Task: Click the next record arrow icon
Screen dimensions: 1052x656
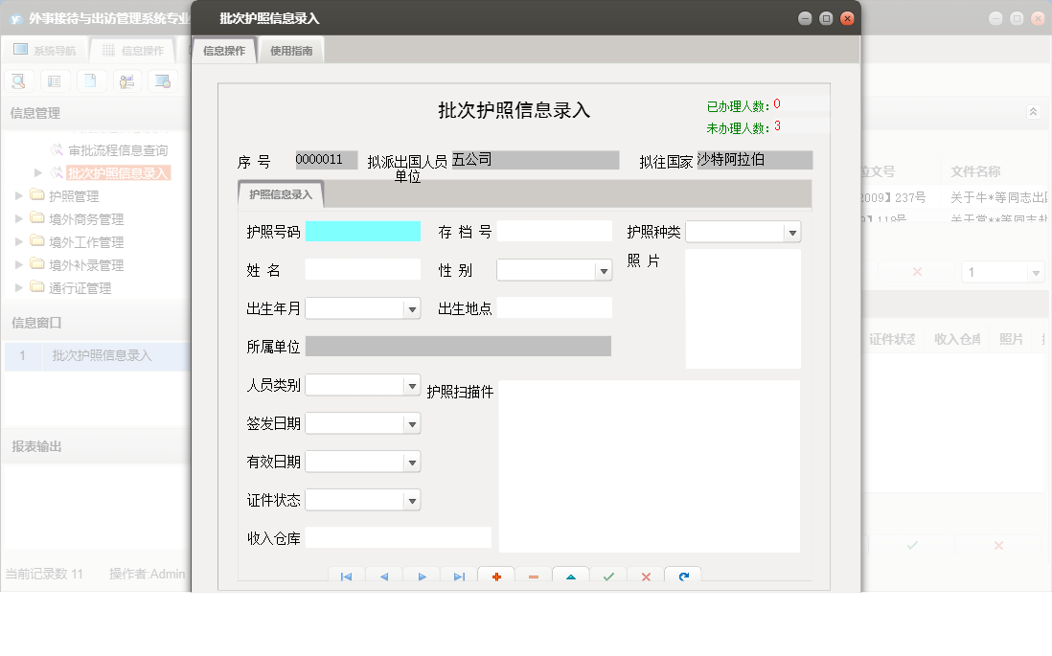Action: [x=422, y=577]
